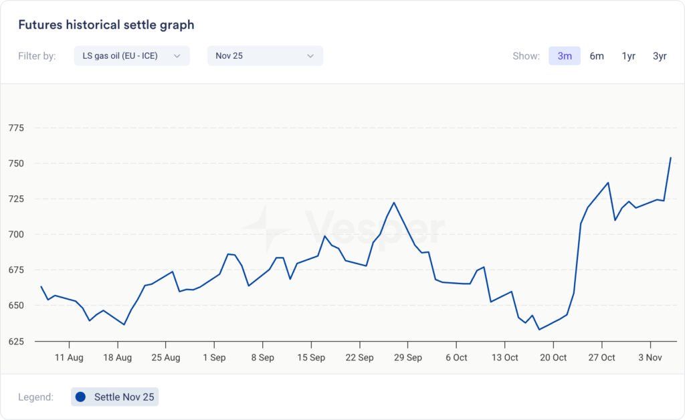Click the 20 Oct x-axis label

point(553,358)
